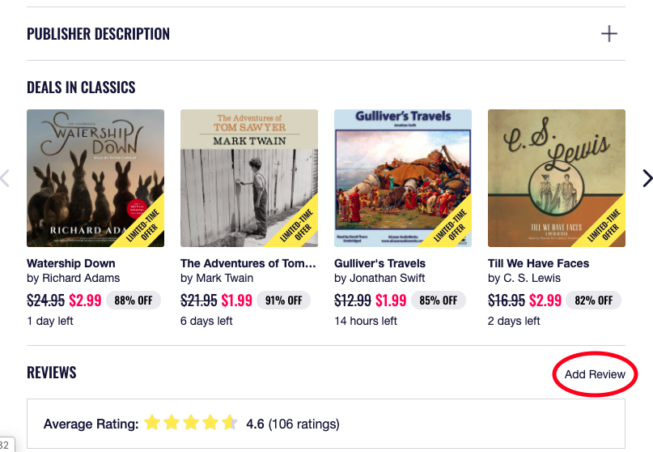Click the Gulliver's Travels title link
The width and height of the screenshot is (653, 452).
coord(380,263)
